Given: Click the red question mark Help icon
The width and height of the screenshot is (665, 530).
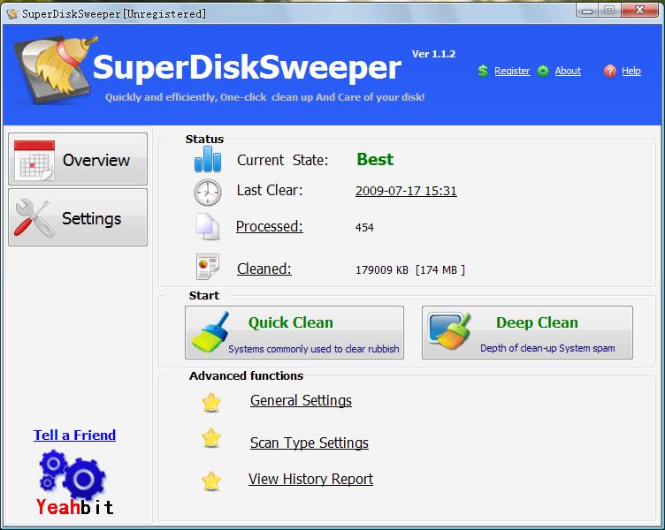Looking at the screenshot, I should coord(609,71).
